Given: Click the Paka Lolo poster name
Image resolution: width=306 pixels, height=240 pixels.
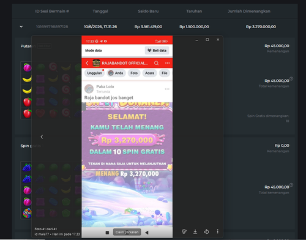Looking at the screenshot, I should [105, 86].
